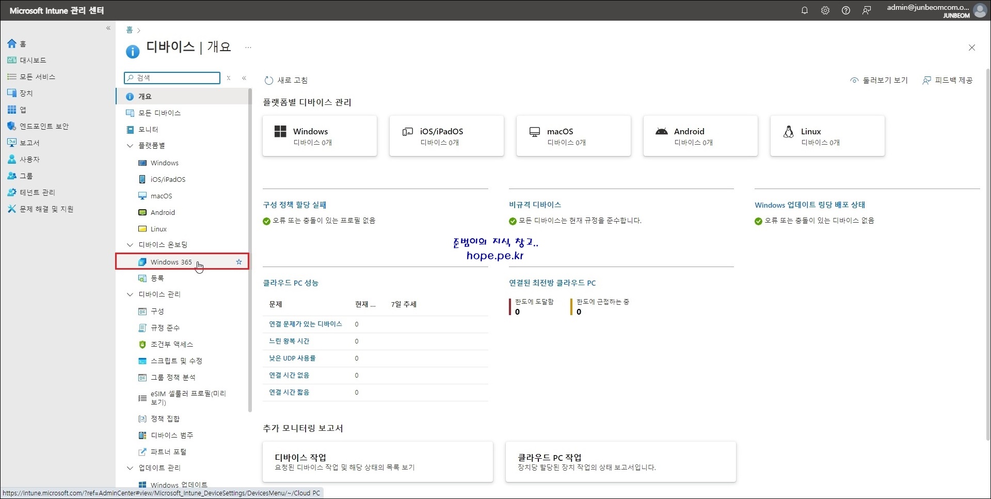
Task: Open the Windows platform card
Action: click(319, 136)
